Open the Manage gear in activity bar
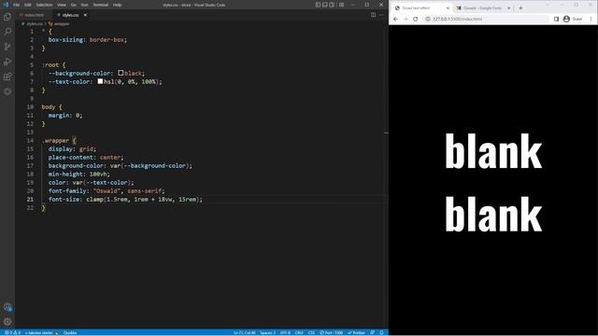598x336 pixels. click(x=7, y=322)
